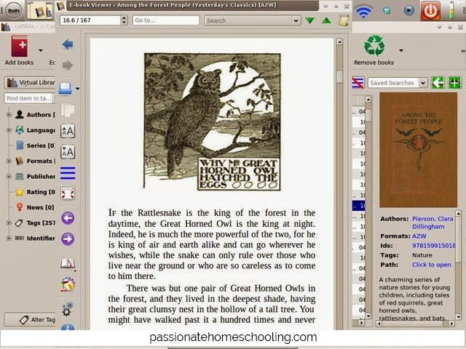Click the book cover thumbnail

click(418, 150)
